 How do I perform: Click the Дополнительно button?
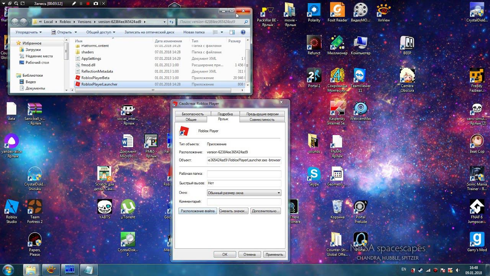266,211
